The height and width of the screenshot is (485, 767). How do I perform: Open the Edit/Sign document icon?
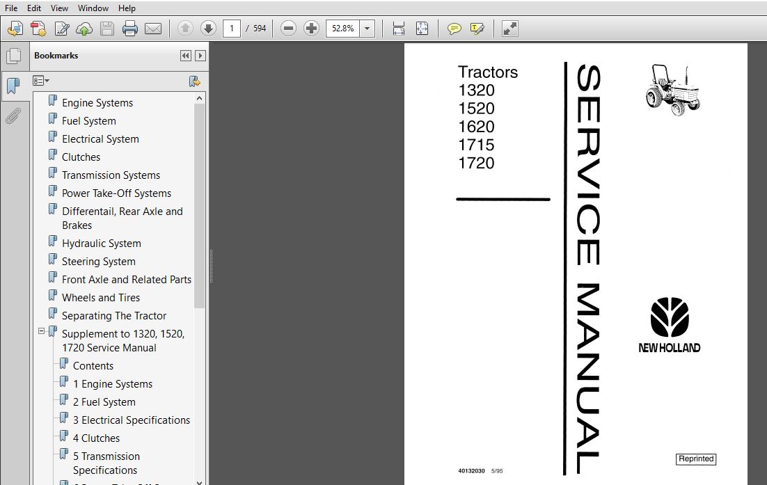coord(62,29)
